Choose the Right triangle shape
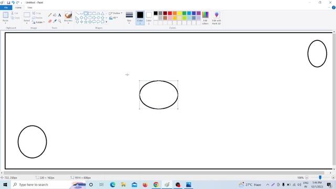This screenshot has height=189, width=336. (x=77, y=18)
